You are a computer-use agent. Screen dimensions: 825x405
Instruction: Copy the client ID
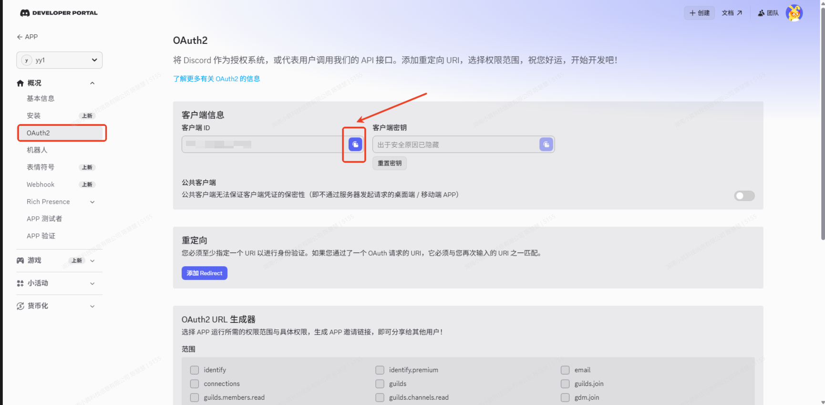[x=355, y=144]
